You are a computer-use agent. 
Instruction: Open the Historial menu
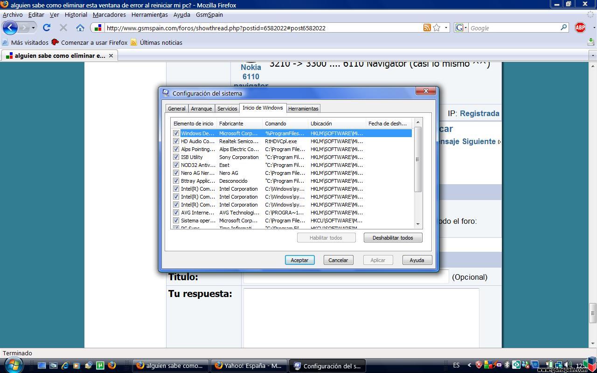click(76, 14)
